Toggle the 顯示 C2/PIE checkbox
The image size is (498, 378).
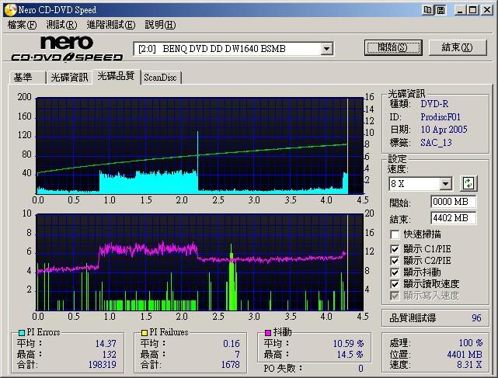tap(395, 261)
